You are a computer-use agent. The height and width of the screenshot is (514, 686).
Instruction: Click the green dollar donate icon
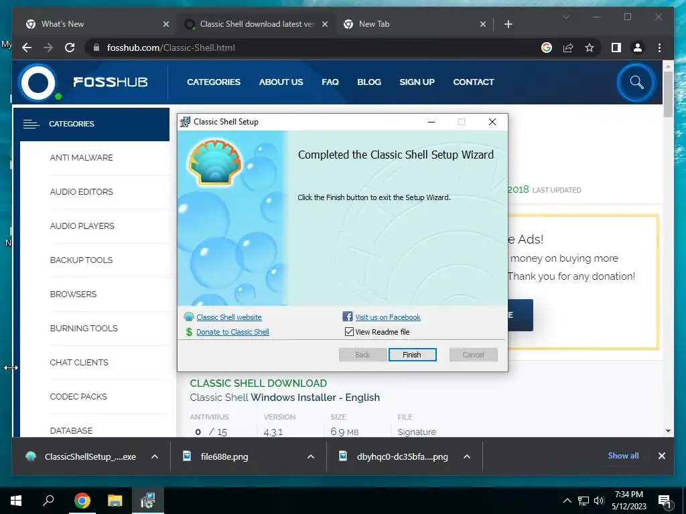tap(189, 332)
